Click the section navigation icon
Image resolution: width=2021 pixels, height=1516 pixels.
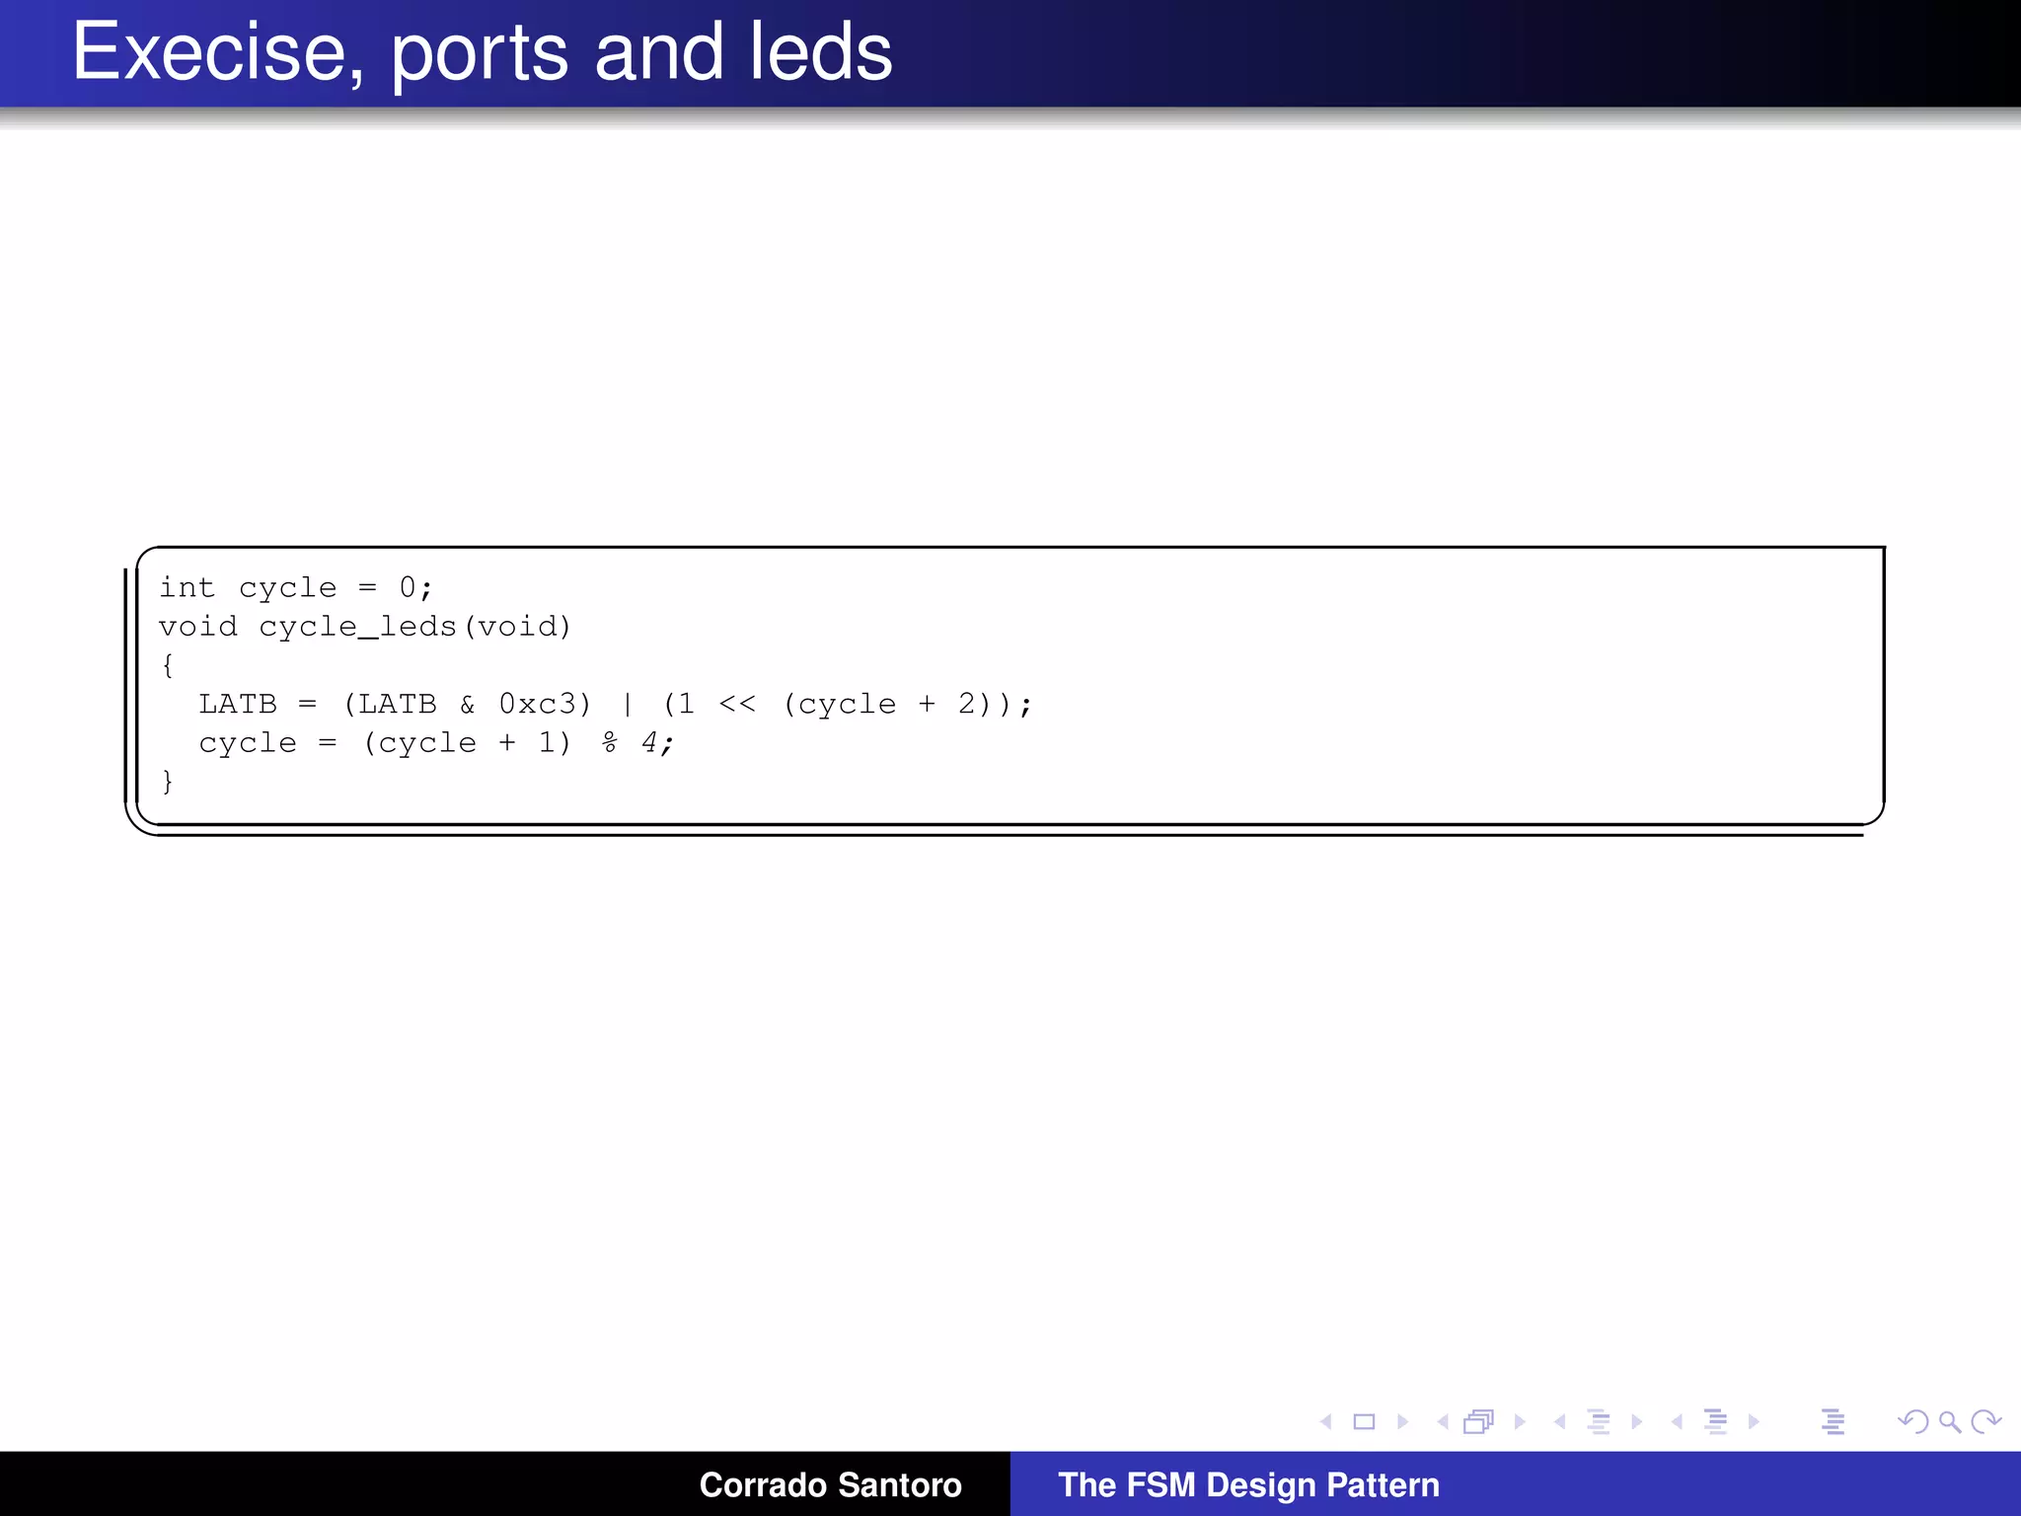point(1716,1421)
